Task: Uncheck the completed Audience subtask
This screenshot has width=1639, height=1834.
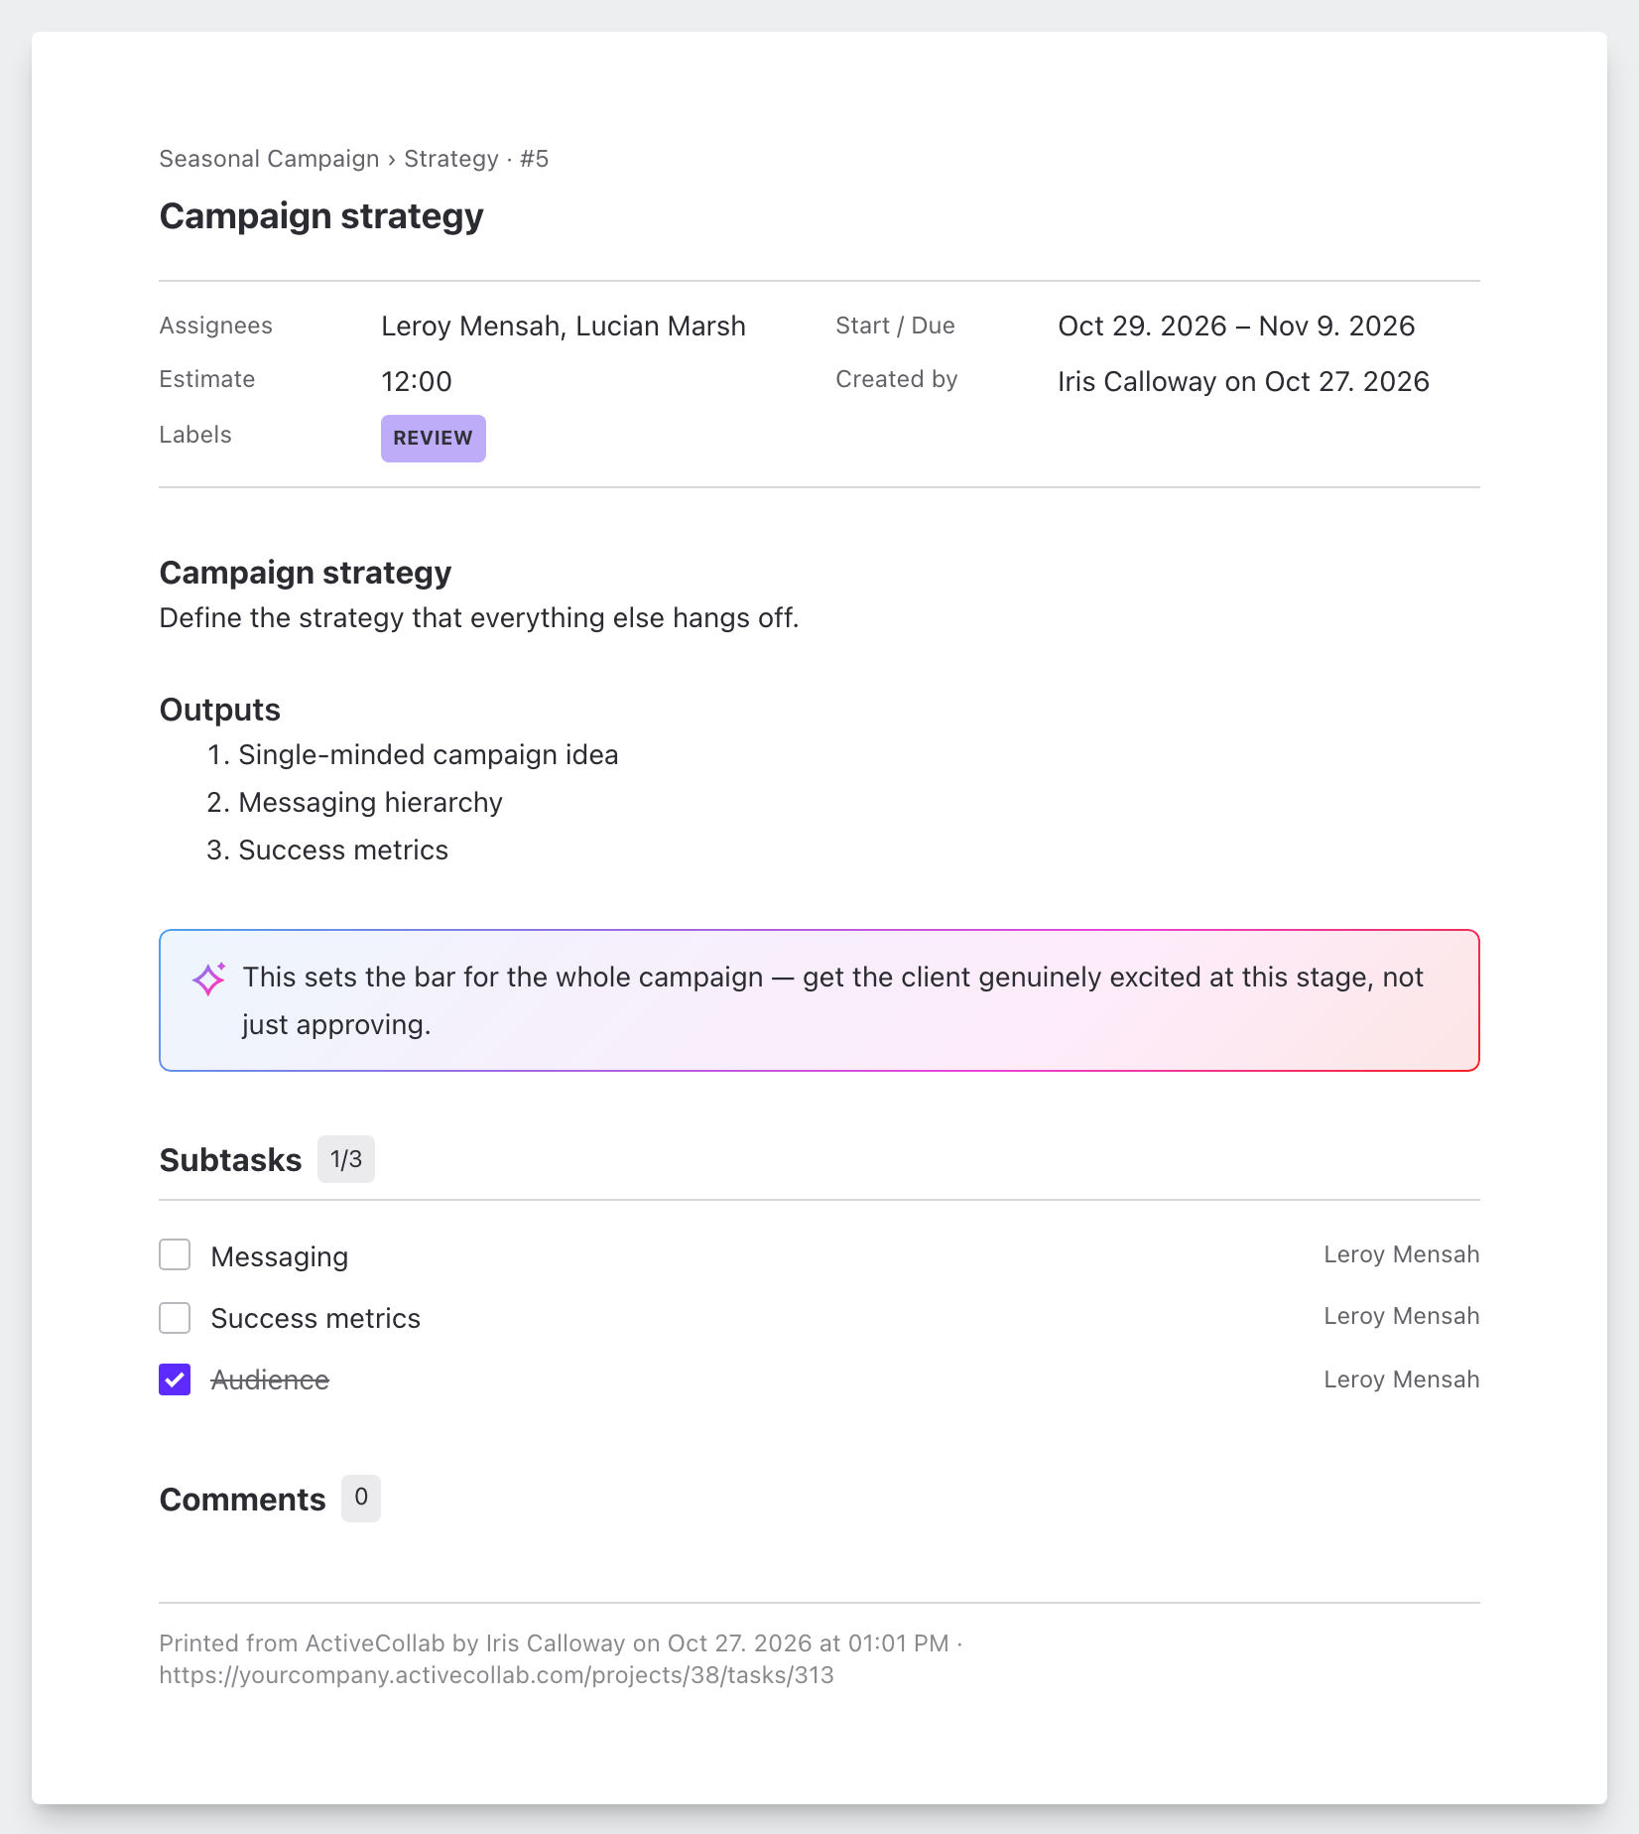Action: point(175,1379)
